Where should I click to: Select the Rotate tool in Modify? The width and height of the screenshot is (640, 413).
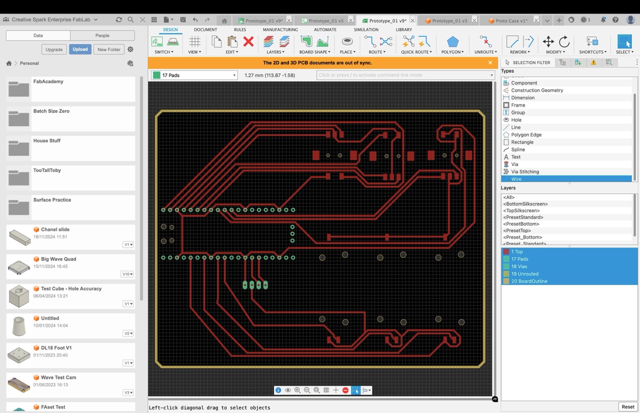(564, 41)
